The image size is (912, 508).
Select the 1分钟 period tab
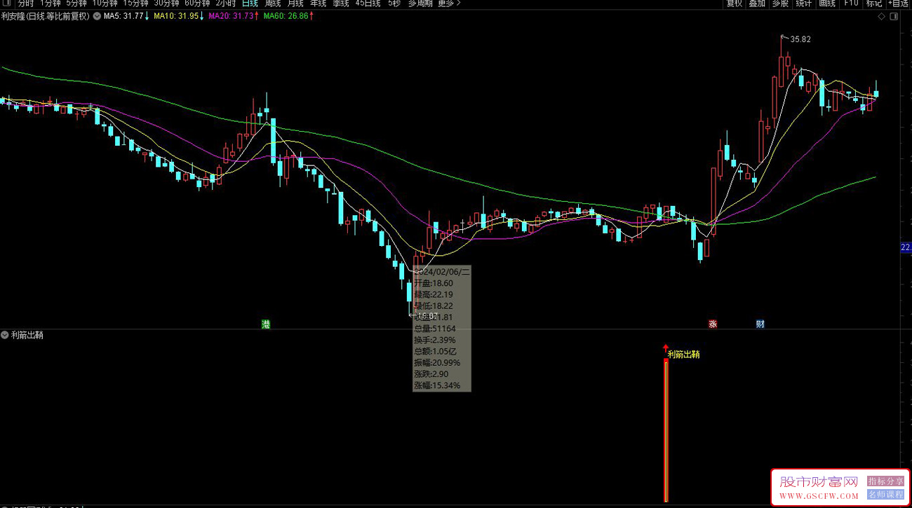coord(51,4)
